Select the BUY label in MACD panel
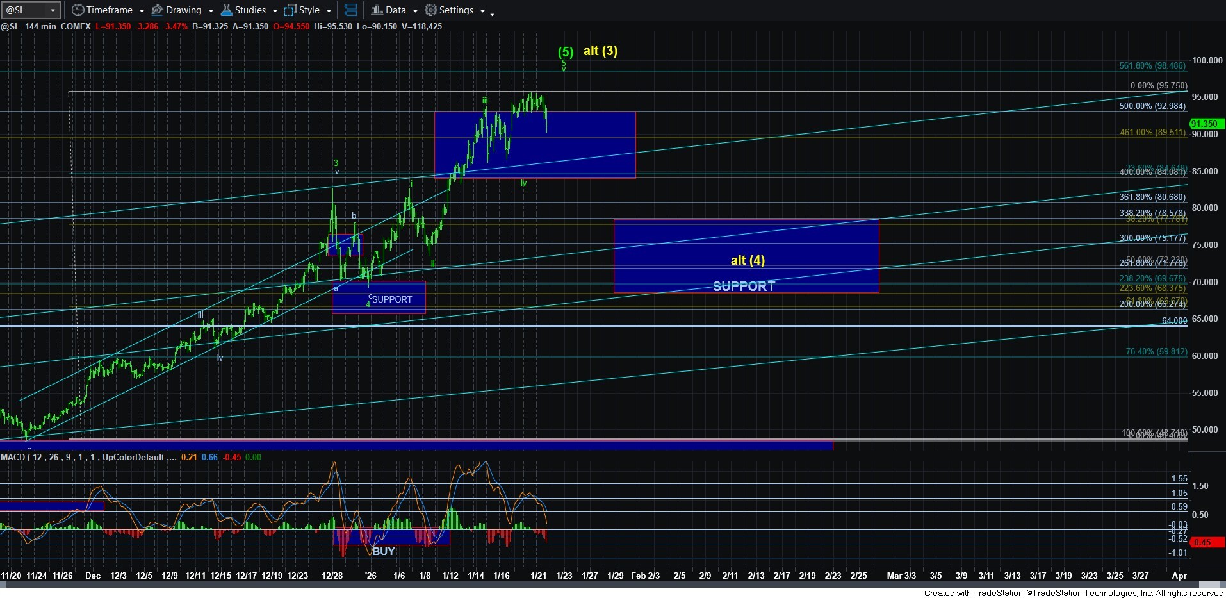The width and height of the screenshot is (1226, 598). (383, 551)
